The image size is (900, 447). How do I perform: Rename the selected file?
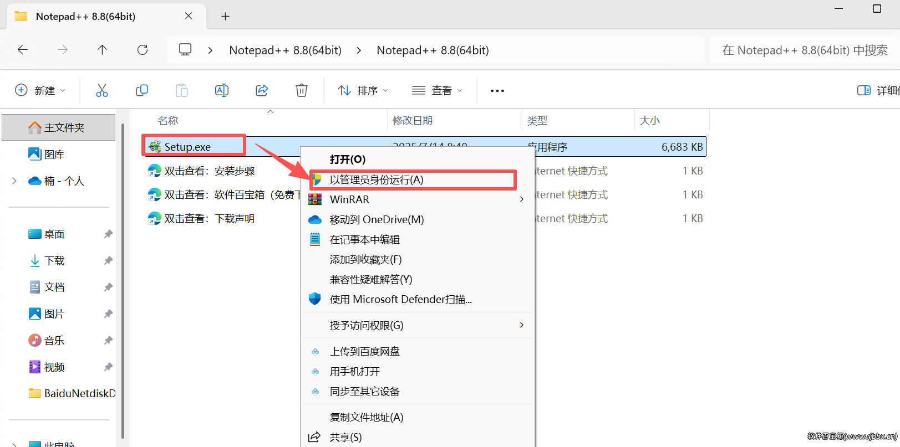pos(222,90)
